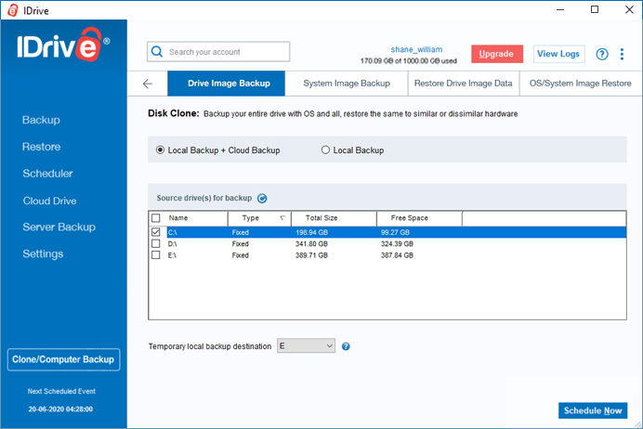This screenshot has width=643, height=429.
Task: Close the IDrive window
Action: click(x=629, y=9)
